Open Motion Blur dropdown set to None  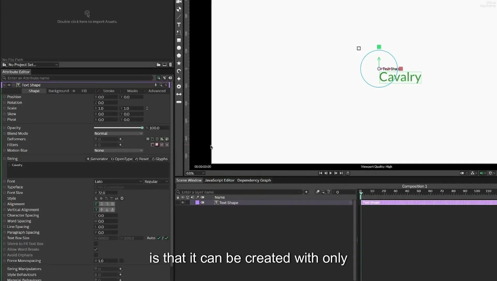(x=118, y=150)
